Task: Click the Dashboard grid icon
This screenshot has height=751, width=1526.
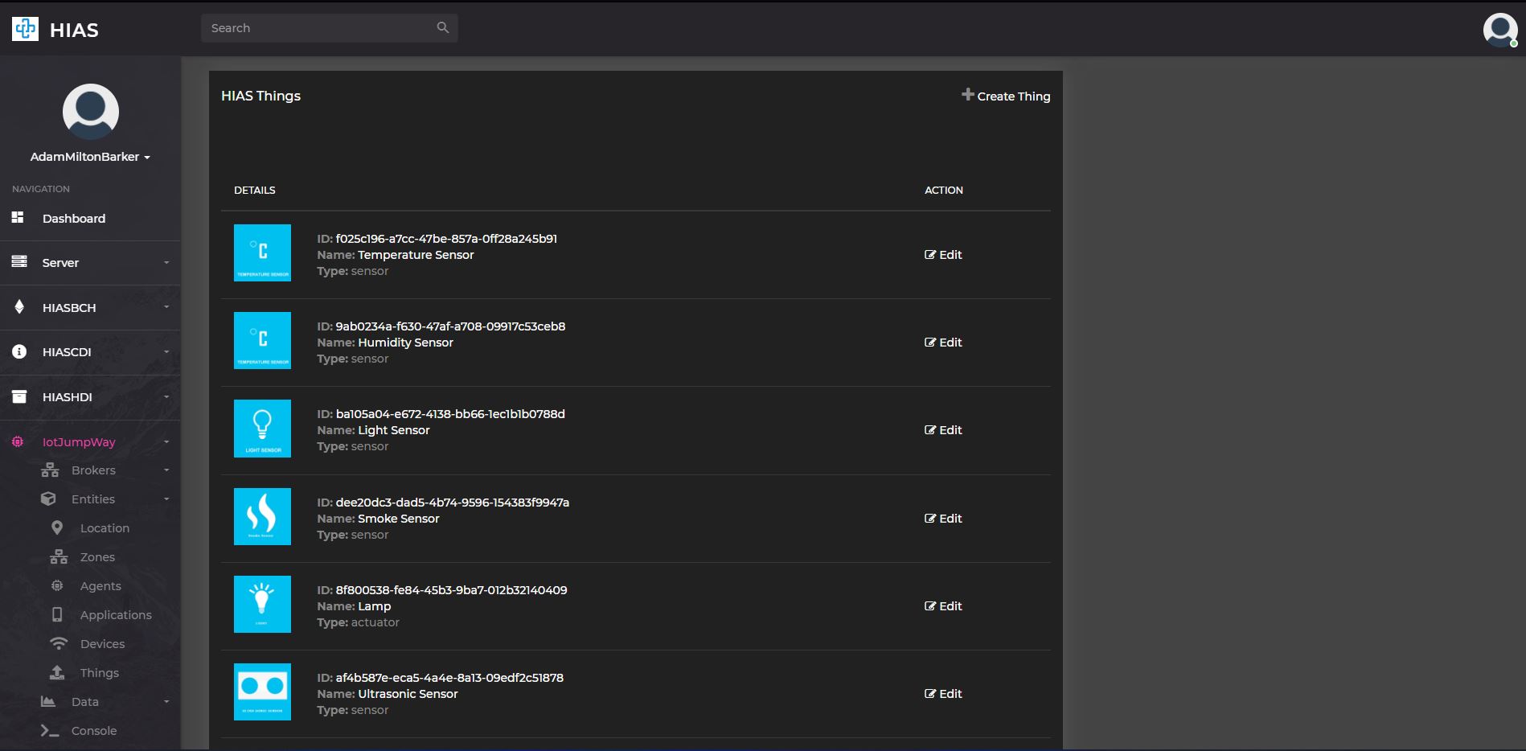Action: point(18,217)
